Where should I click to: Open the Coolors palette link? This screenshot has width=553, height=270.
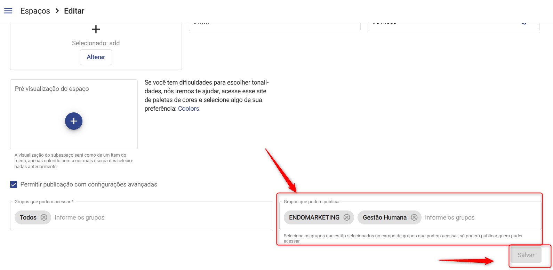click(189, 109)
